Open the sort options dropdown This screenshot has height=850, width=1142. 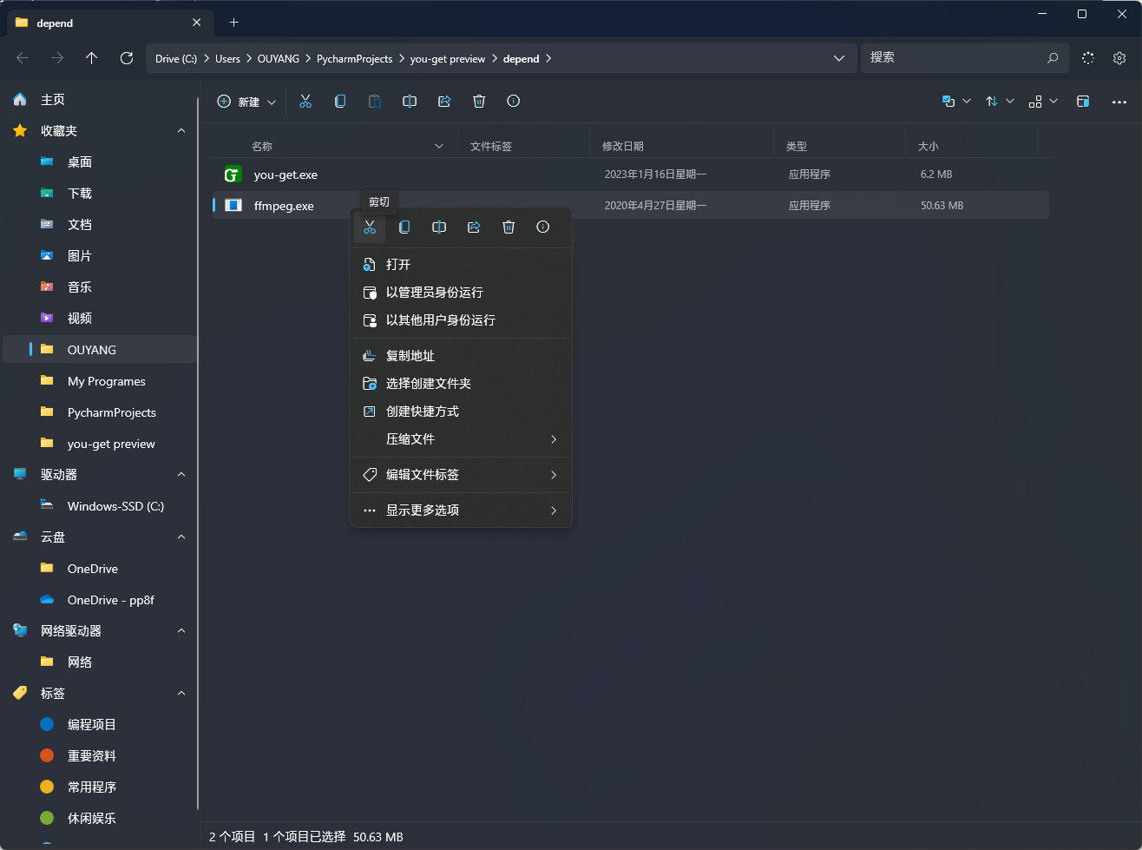[1000, 102]
